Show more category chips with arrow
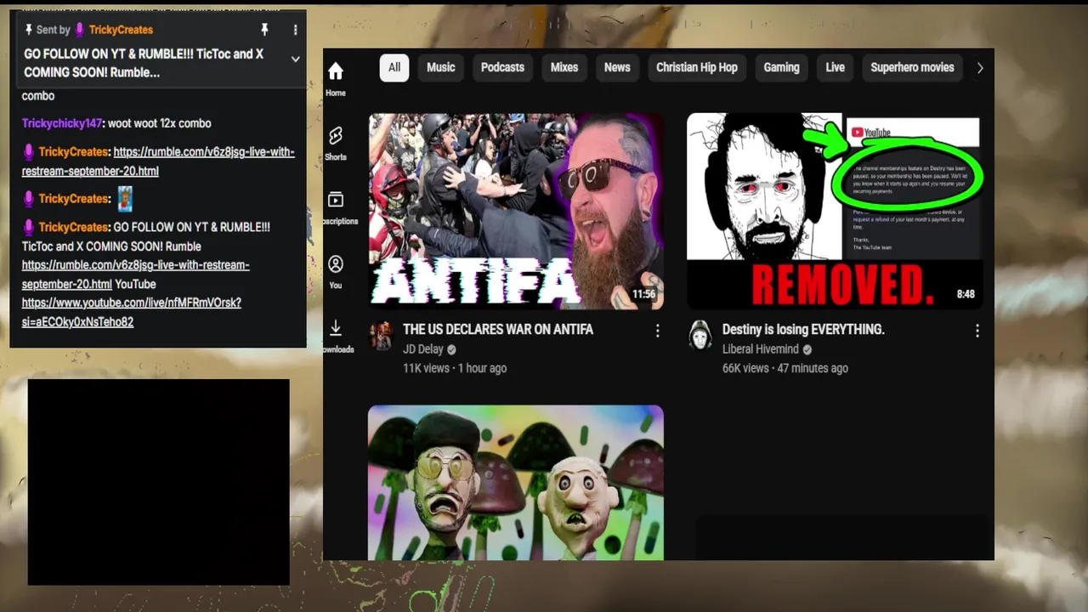Image resolution: width=1088 pixels, height=612 pixels. coord(980,68)
